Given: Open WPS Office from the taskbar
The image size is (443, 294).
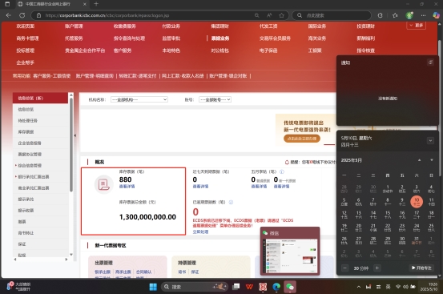Looking at the screenshot, I should (249, 287).
